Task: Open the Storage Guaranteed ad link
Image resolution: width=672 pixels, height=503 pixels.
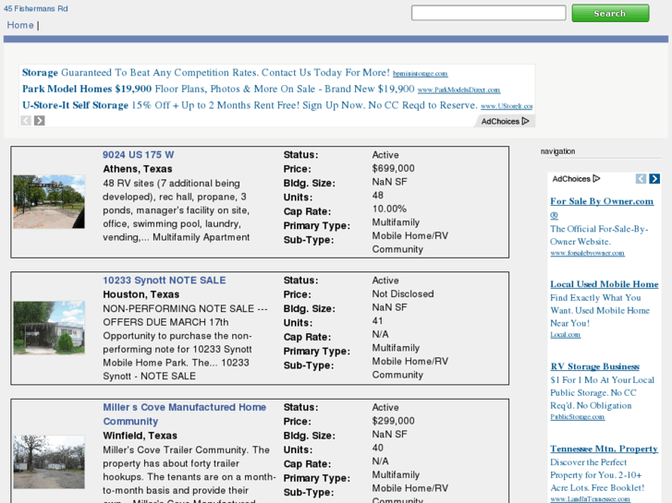Action: [206, 72]
